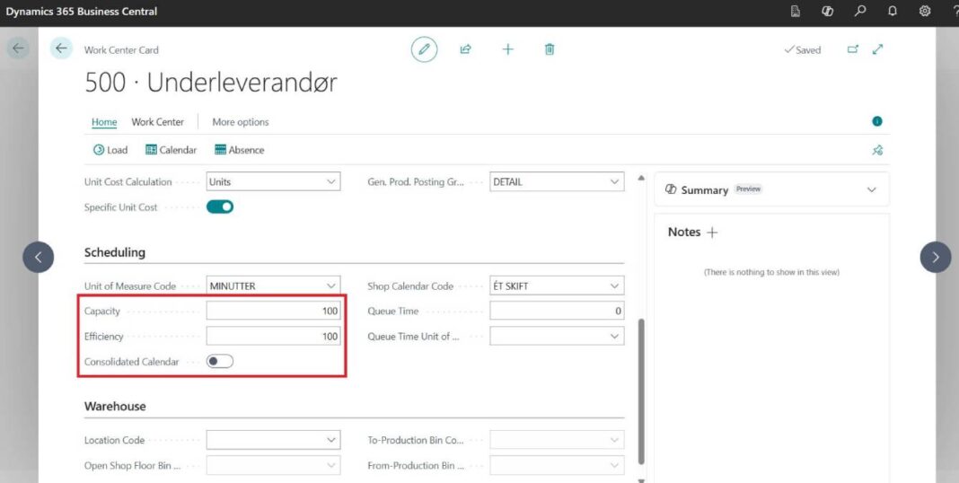Go back using inner arrow beside Work Center Card
The image size is (959, 483).
tap(61, 48)
